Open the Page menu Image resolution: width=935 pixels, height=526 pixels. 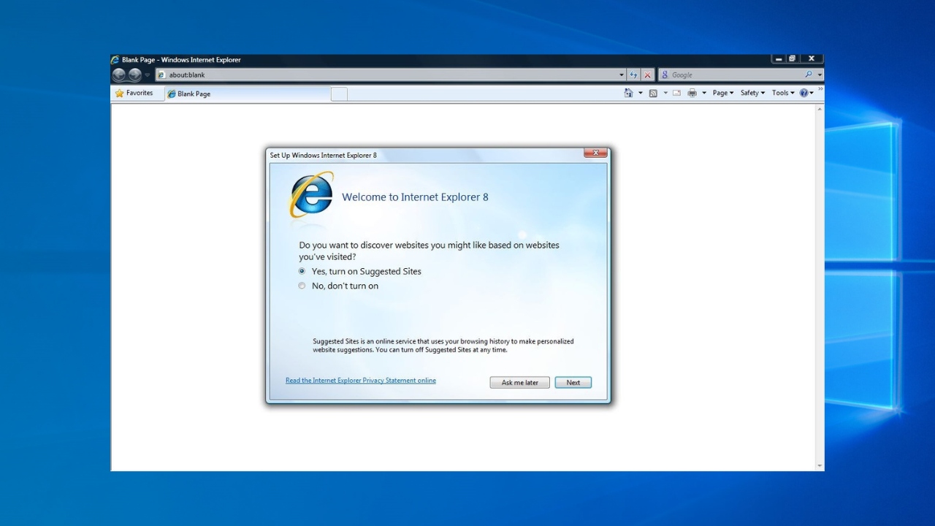[723, 93]
